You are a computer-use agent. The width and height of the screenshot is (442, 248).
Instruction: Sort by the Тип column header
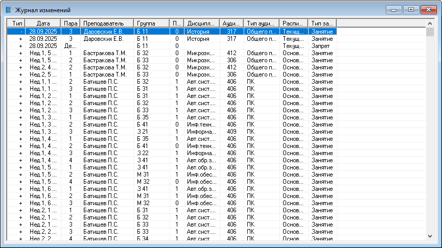(x=18, y=23)
